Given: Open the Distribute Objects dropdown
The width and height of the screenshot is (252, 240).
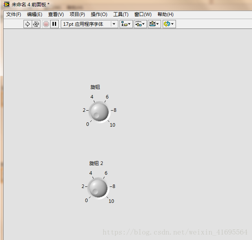Looking at the screenshot, I should coord(140,24).
